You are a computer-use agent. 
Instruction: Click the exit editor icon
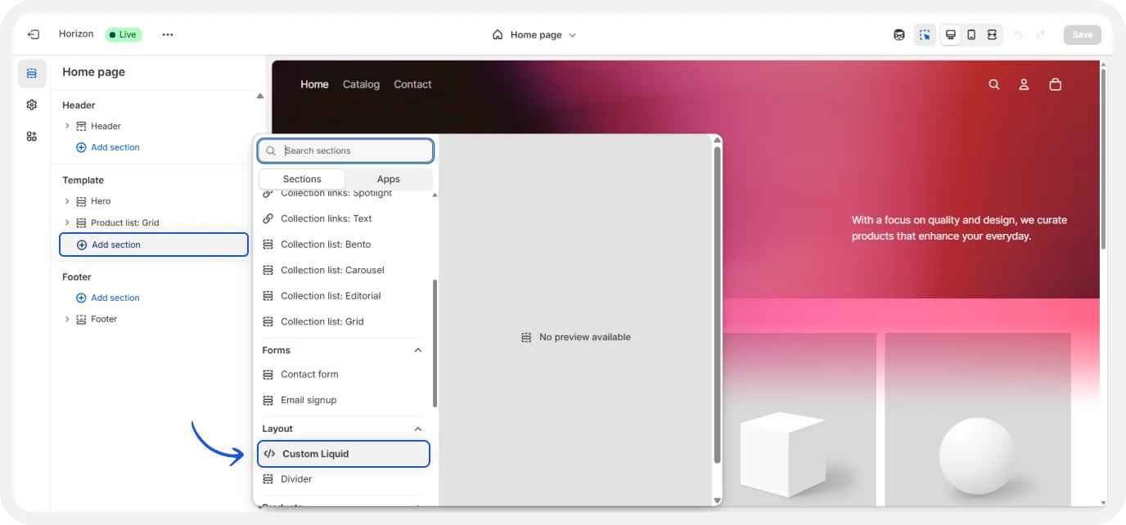[x=33, y=34]
